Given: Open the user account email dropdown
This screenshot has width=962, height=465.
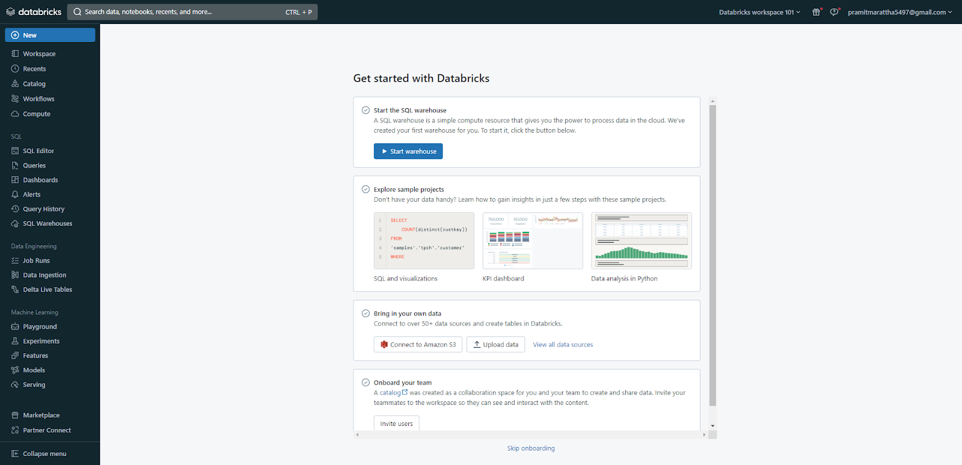Looking at the screenshot, I should (900, 12).
